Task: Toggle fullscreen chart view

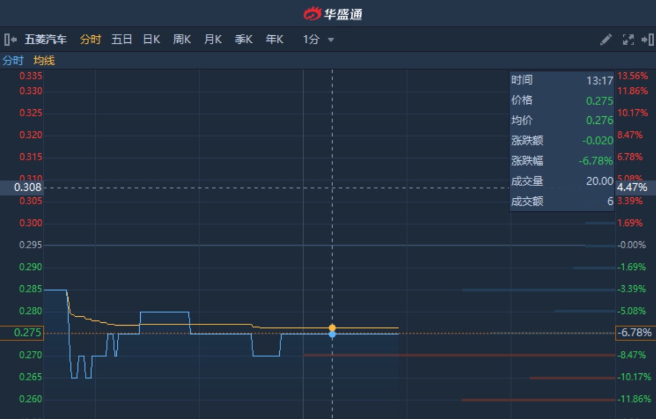Action: pos(628,40)
